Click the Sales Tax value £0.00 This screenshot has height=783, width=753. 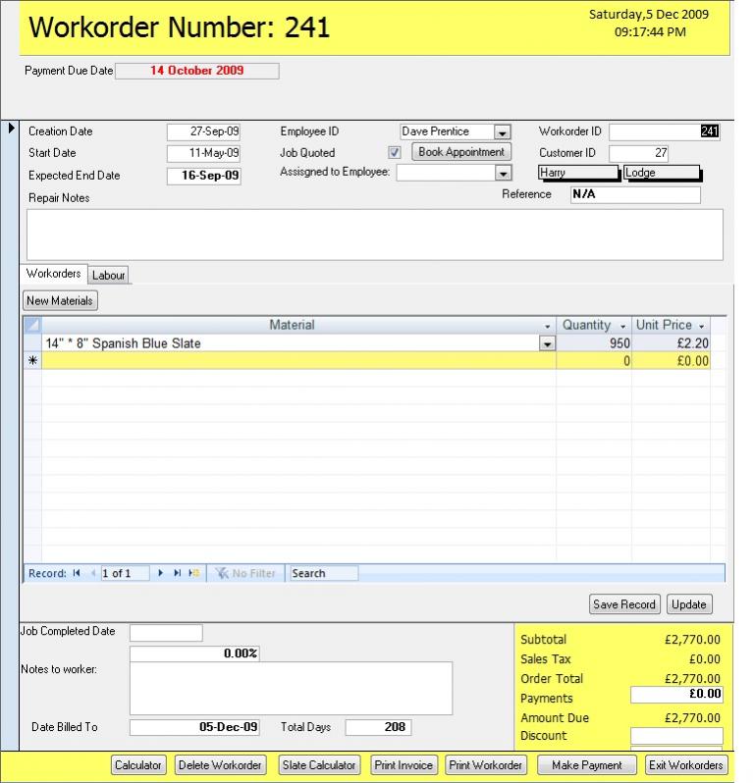pyautogui.click(x=705, y=659)
